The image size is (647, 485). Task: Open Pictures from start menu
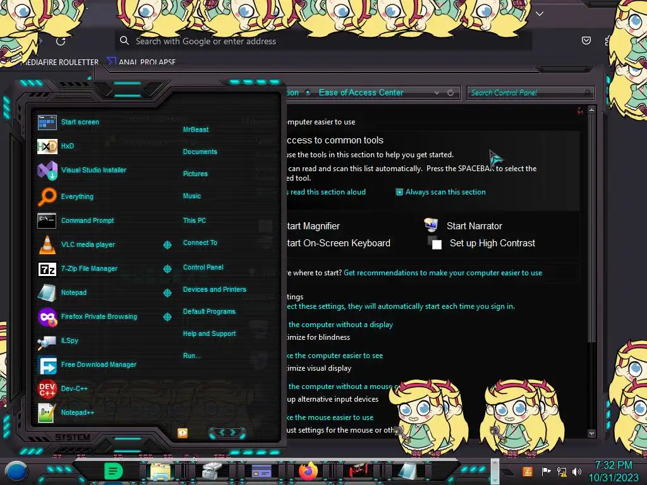(x=195, y=174)
